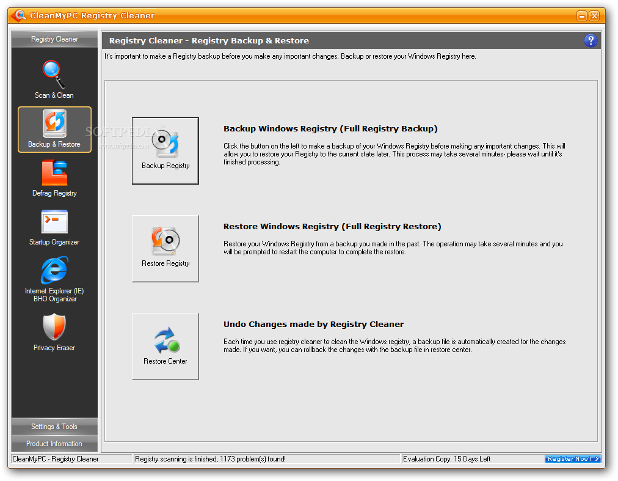Click the Register Now! link
618x481 pixels.
coord(573,459)
